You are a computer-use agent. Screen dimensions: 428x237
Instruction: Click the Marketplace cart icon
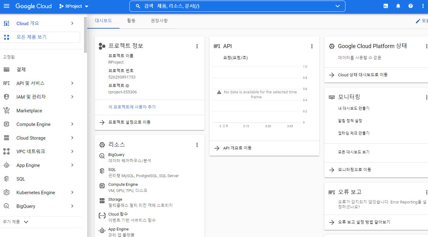pos(7,110)
